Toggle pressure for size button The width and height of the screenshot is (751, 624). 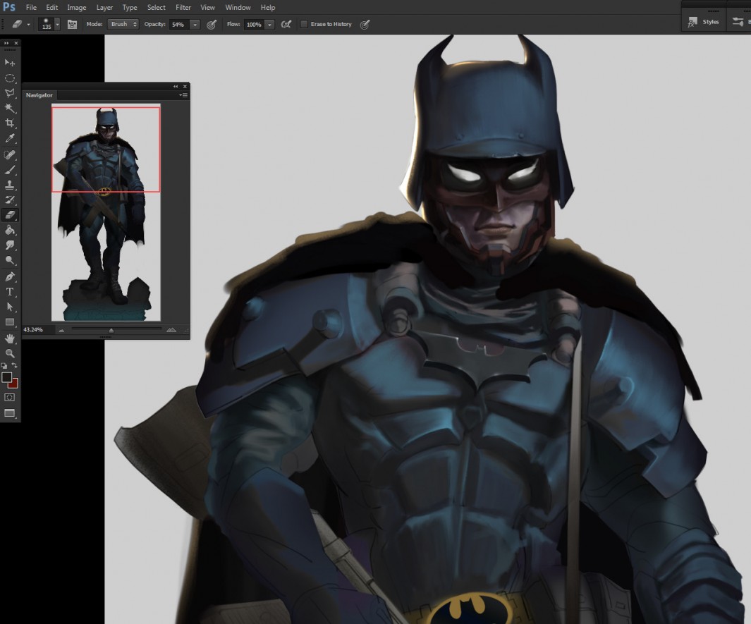pyautogui.click(x=365, y=25)
